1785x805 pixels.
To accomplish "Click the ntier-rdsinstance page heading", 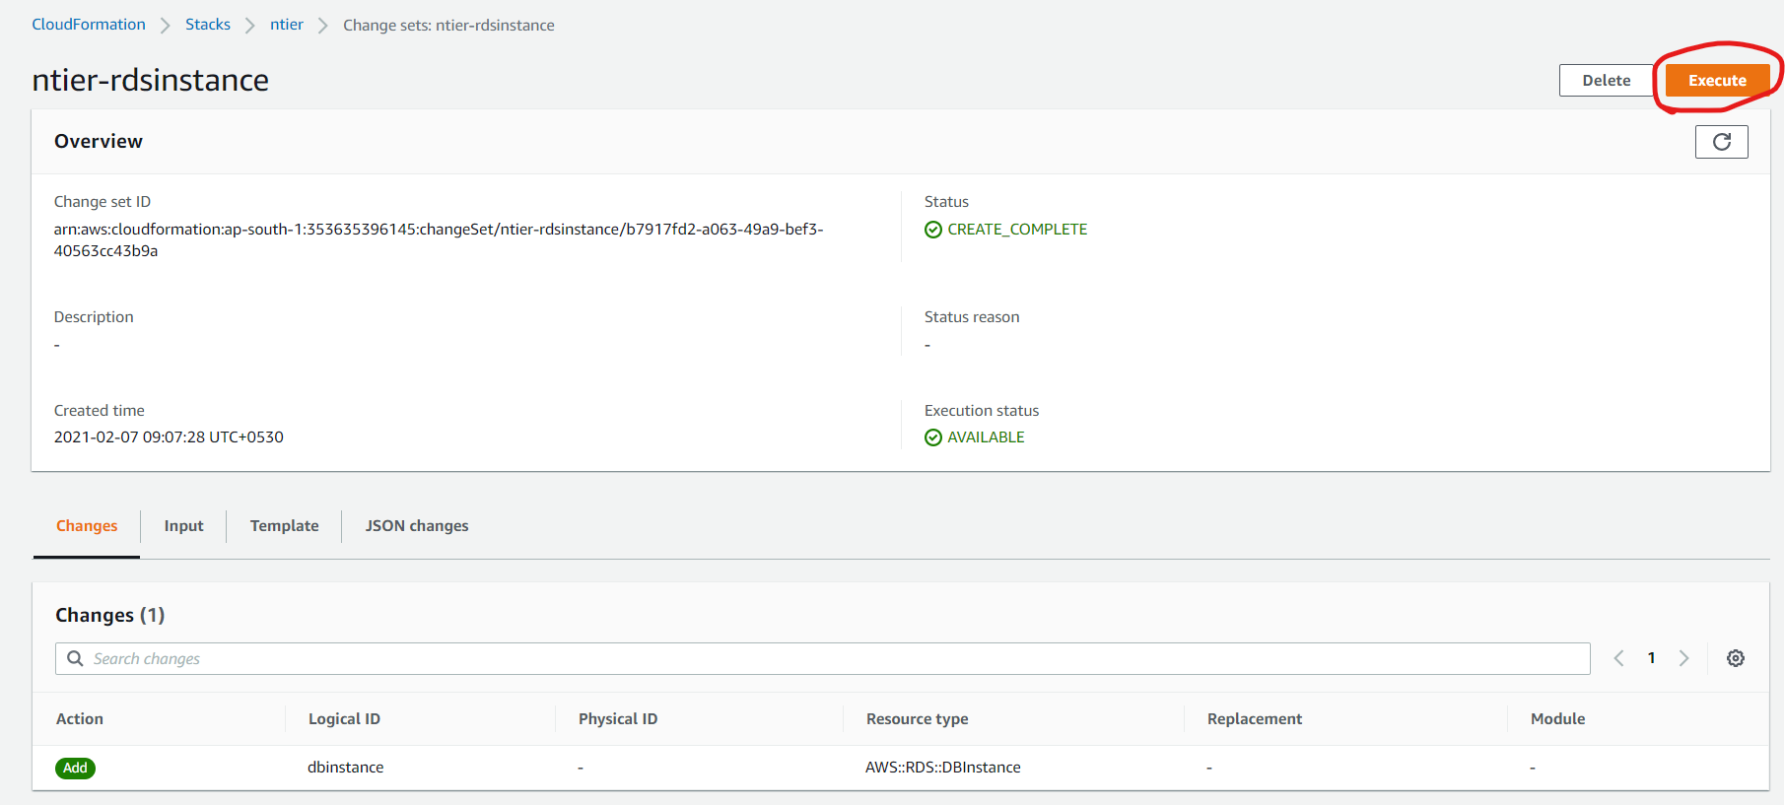I will point(151,80).
